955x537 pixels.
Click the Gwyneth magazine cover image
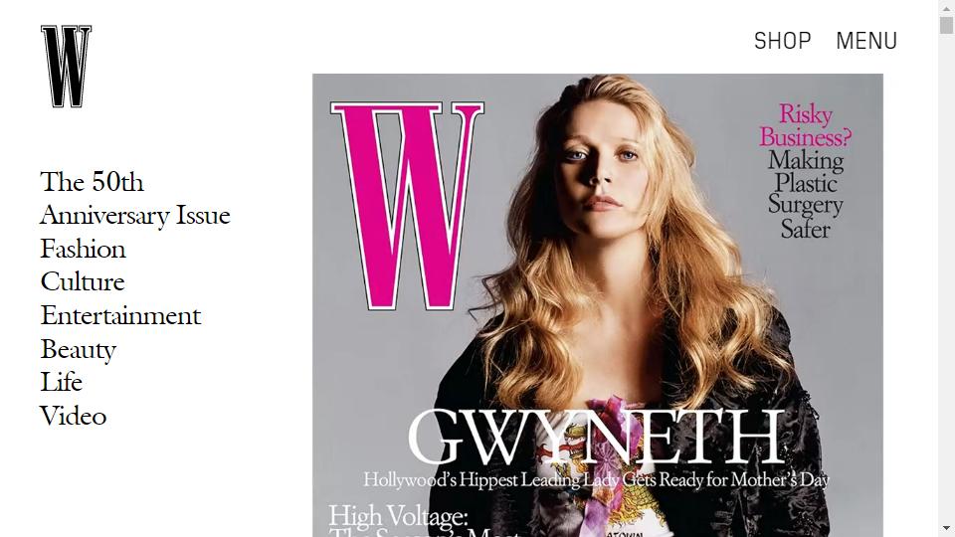coord(598,305)
